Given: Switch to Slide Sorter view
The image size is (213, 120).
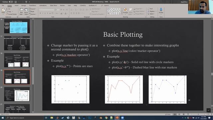Looking at the screenshot, I should 179,114.
